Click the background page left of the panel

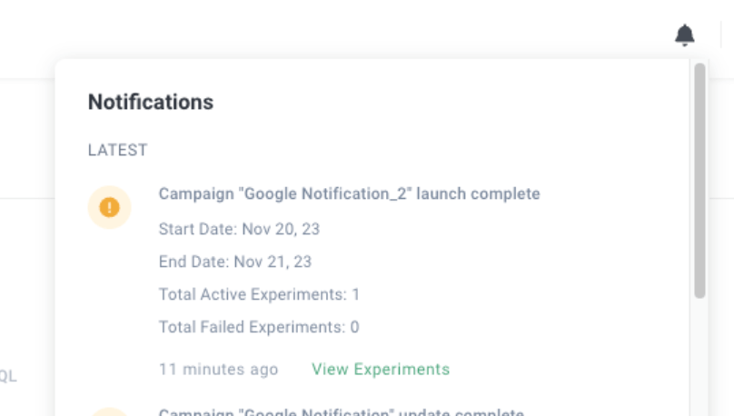(x=27, y=281)
